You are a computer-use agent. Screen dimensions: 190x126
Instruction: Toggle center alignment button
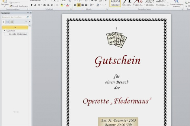tap(79, 5)
